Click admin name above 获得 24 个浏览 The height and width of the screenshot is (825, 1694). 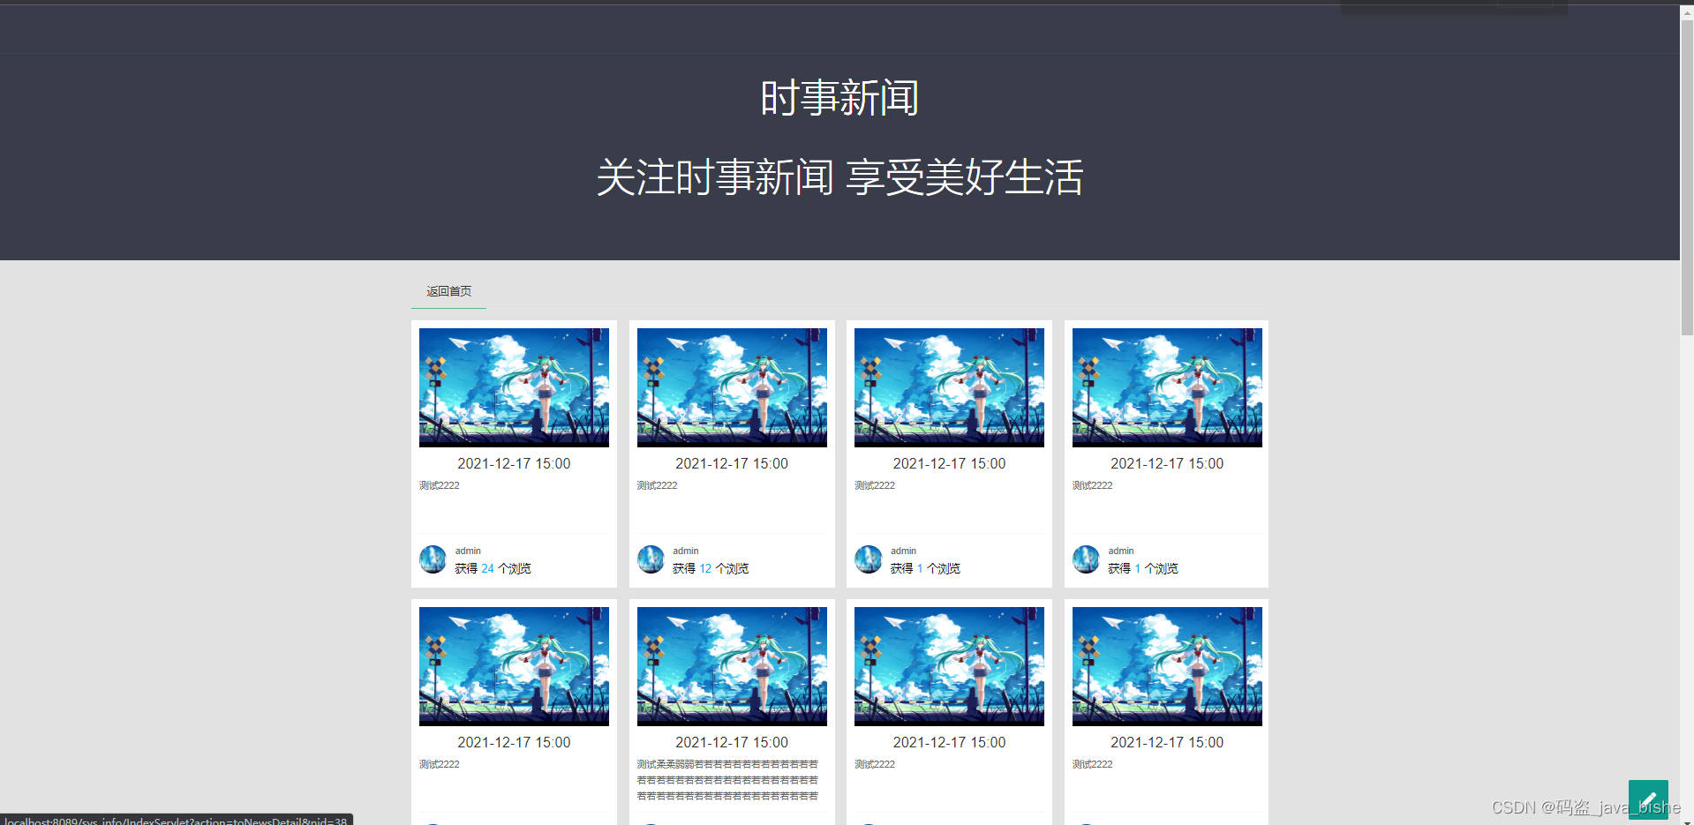(x=468, y=551)
